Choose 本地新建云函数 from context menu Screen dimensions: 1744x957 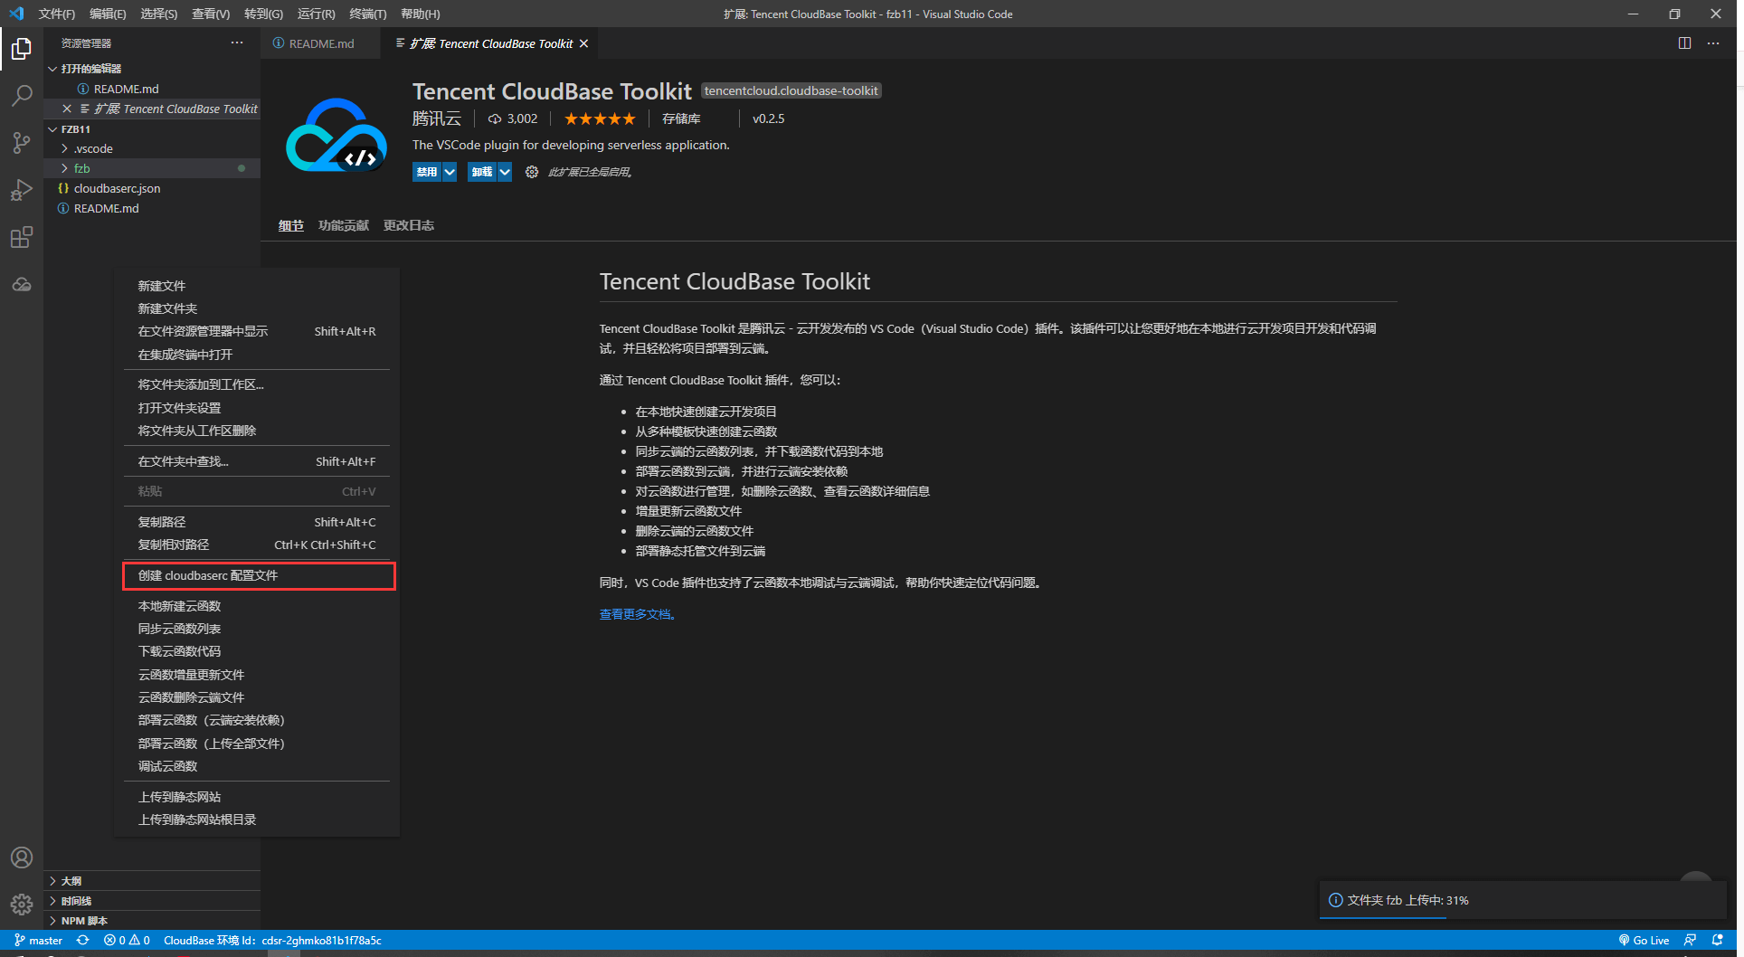pos(259,606)
